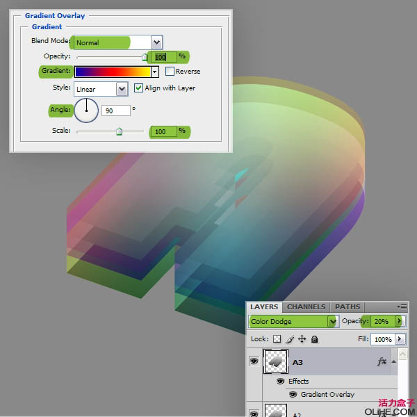417x417 pixels.
Task: Click the Opacity slider handle in Gradient Overlay
Action: (x=145, y=57)
